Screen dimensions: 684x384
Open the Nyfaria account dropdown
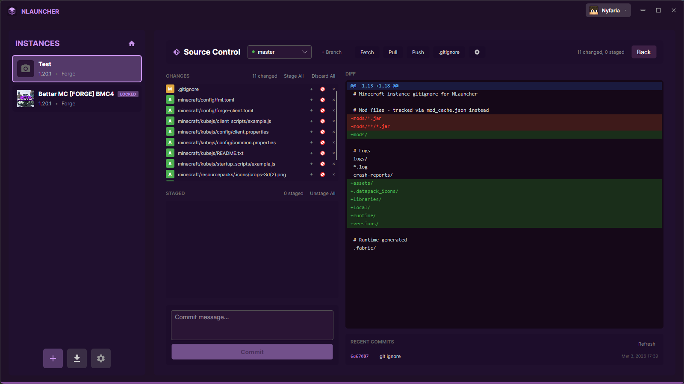608,11
